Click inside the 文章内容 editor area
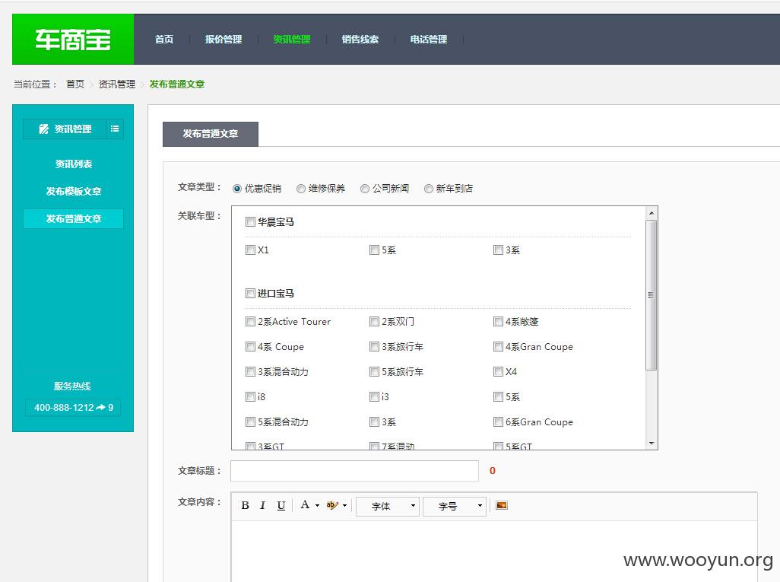This screenshot has height=582, width=780. 494,551
